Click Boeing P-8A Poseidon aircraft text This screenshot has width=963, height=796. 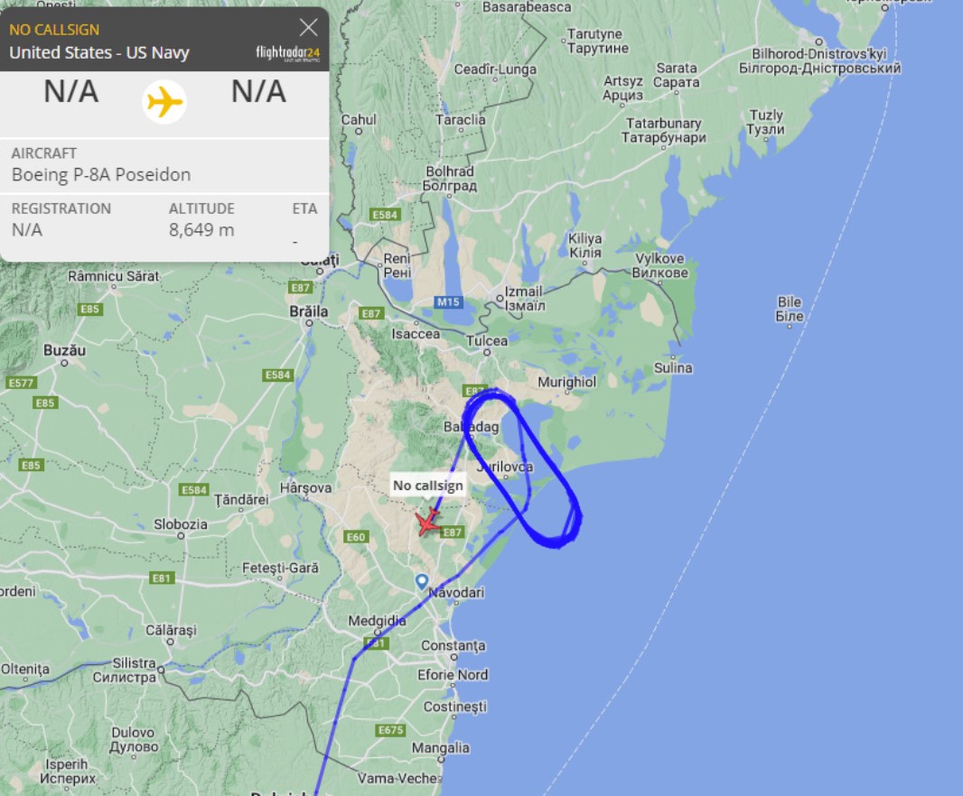[x=101, y=175]
